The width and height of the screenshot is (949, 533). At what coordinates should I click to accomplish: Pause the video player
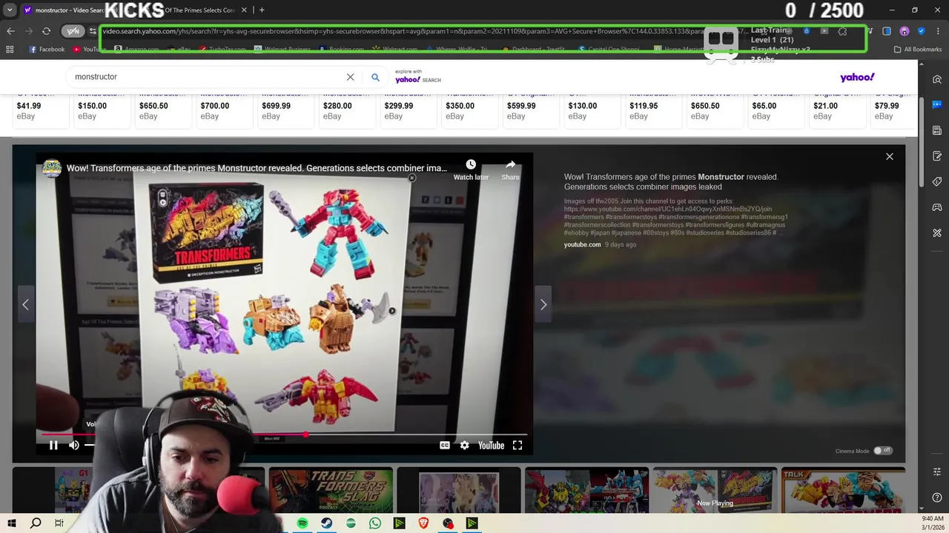coord(53,445)
